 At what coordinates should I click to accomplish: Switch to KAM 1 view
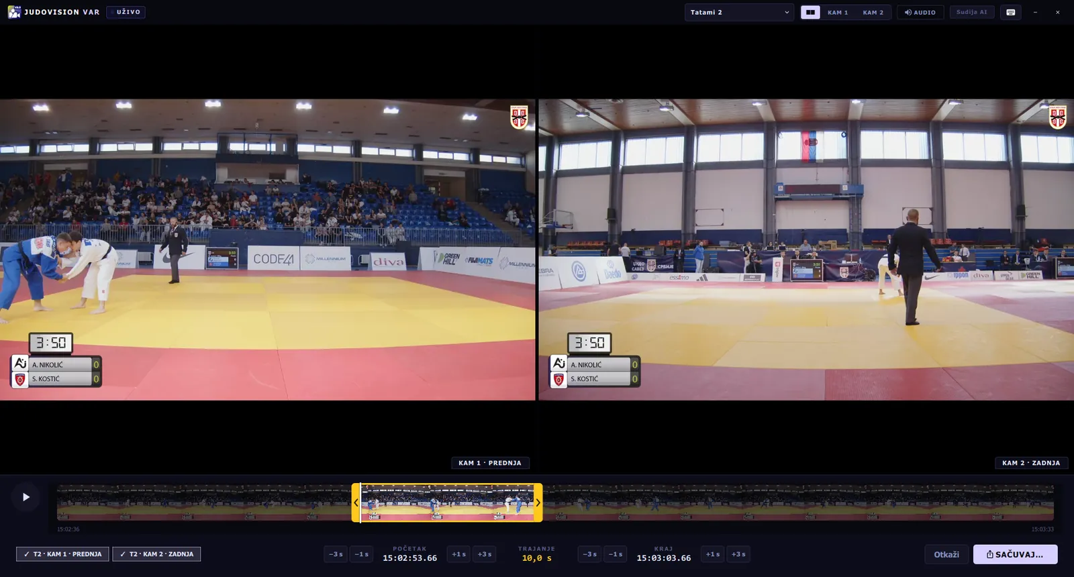click(838, 12)
